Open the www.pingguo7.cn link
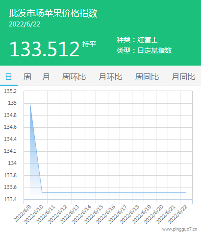 pyautogui.click(x=179, y=229)
